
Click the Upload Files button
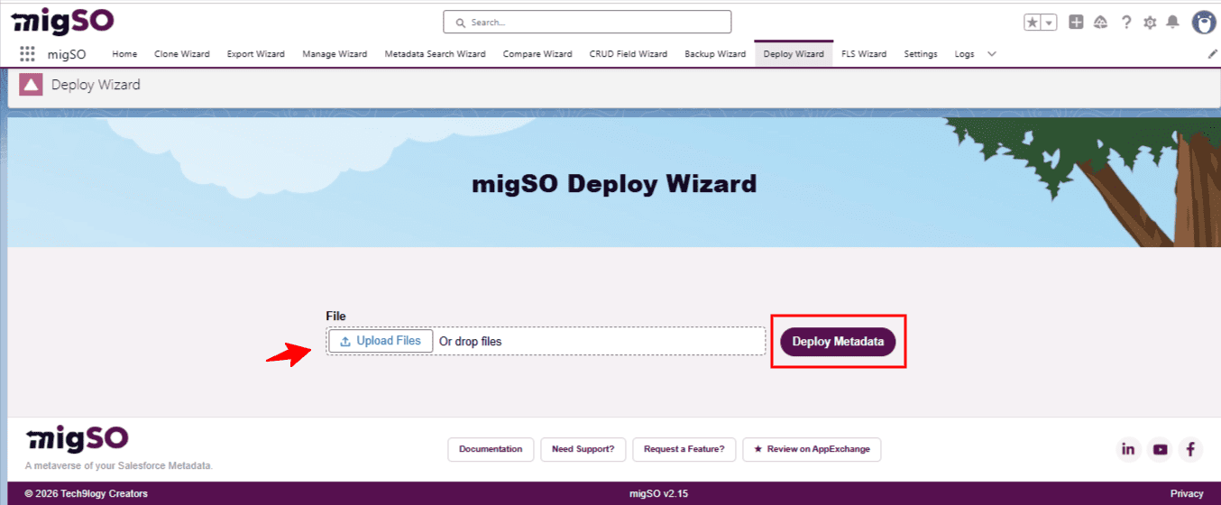point(381,341)
